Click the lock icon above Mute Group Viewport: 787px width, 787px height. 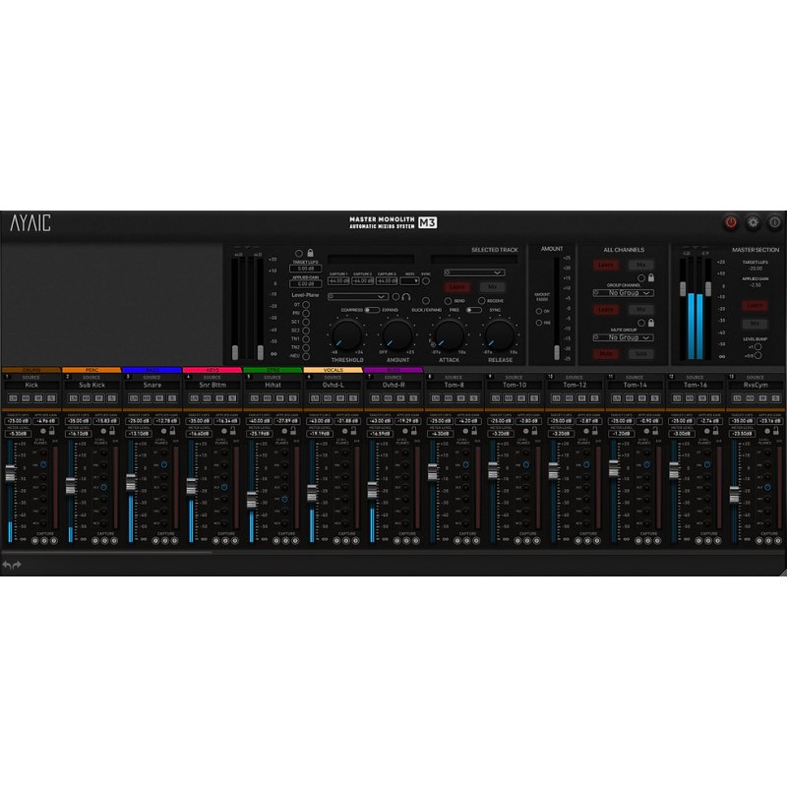651,323
